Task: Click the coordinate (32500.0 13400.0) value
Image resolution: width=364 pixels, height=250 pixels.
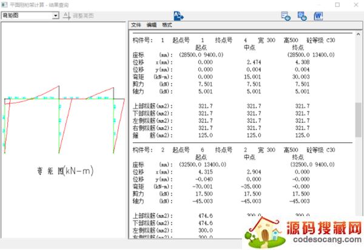Action: [203, 165]
